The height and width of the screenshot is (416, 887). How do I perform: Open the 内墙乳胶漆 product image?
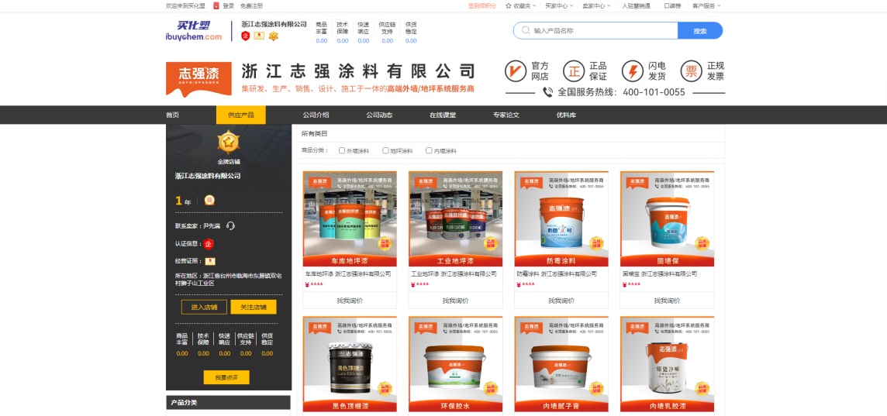[667, 364]
